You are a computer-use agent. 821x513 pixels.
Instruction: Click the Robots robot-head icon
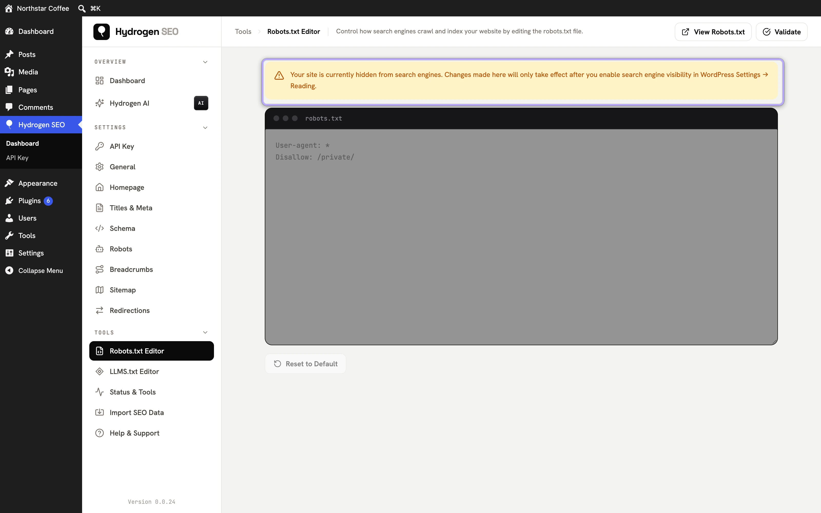99,249
